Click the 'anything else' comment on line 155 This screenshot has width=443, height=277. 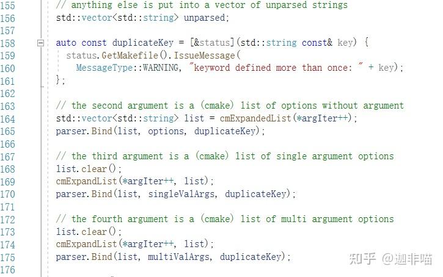pyautogui.click(x=202, y=5)
